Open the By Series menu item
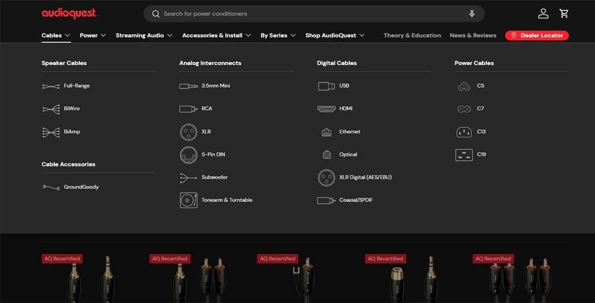This screenshot has width=595, height=303. tap(274, 35)
